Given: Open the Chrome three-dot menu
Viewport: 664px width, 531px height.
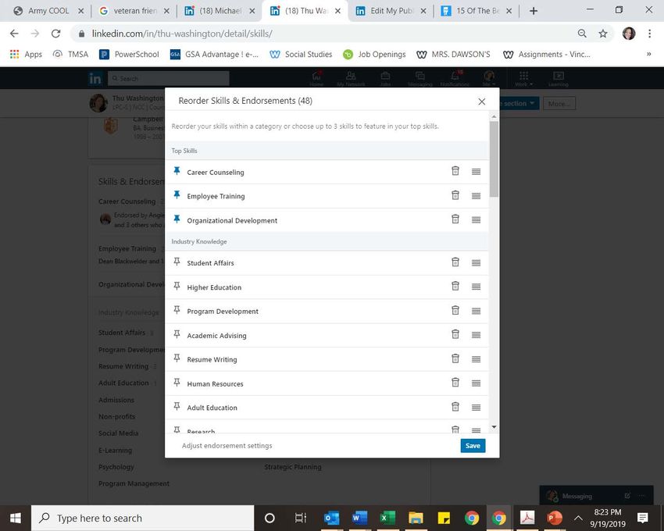Looking at the screenshot, I should click(649, 34).
